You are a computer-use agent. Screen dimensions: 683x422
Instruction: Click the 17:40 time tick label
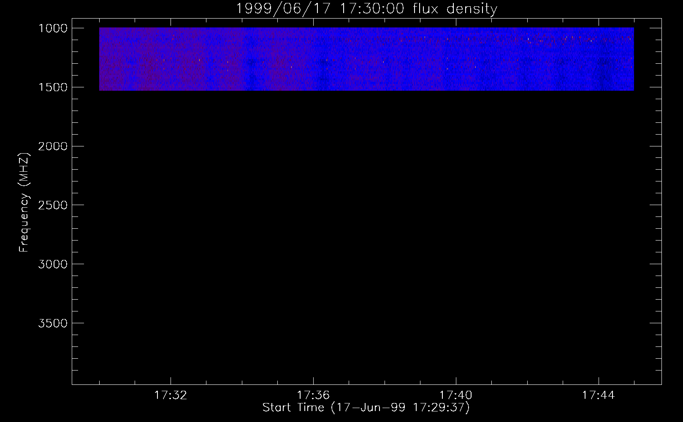pyautogui.click(x=456, y=395)
